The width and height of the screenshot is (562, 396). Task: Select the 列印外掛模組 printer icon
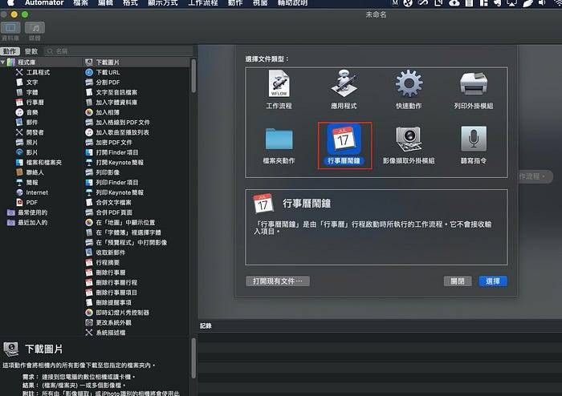tap(474, 83)
